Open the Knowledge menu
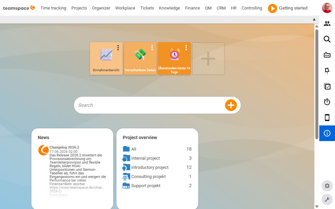Viewport: 335px width, 209px height. (169, 8)
